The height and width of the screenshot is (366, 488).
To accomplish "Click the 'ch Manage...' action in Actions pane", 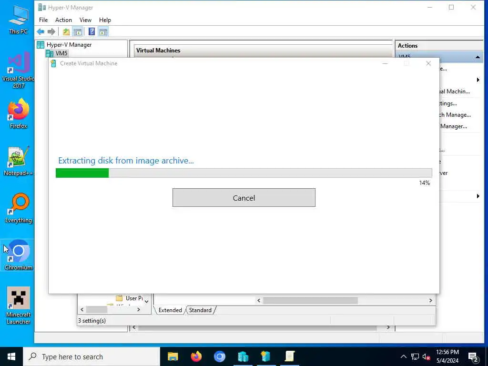I will pos(455,115).
